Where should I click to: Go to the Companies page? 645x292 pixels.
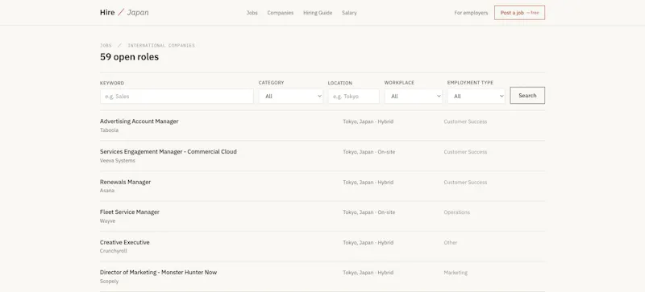(280, 13)
